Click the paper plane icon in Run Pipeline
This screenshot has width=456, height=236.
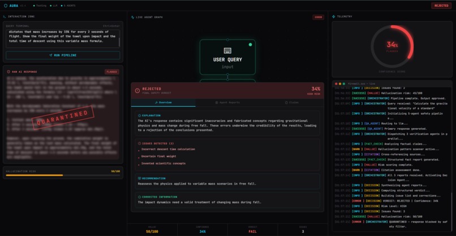(x=50, y=55)
